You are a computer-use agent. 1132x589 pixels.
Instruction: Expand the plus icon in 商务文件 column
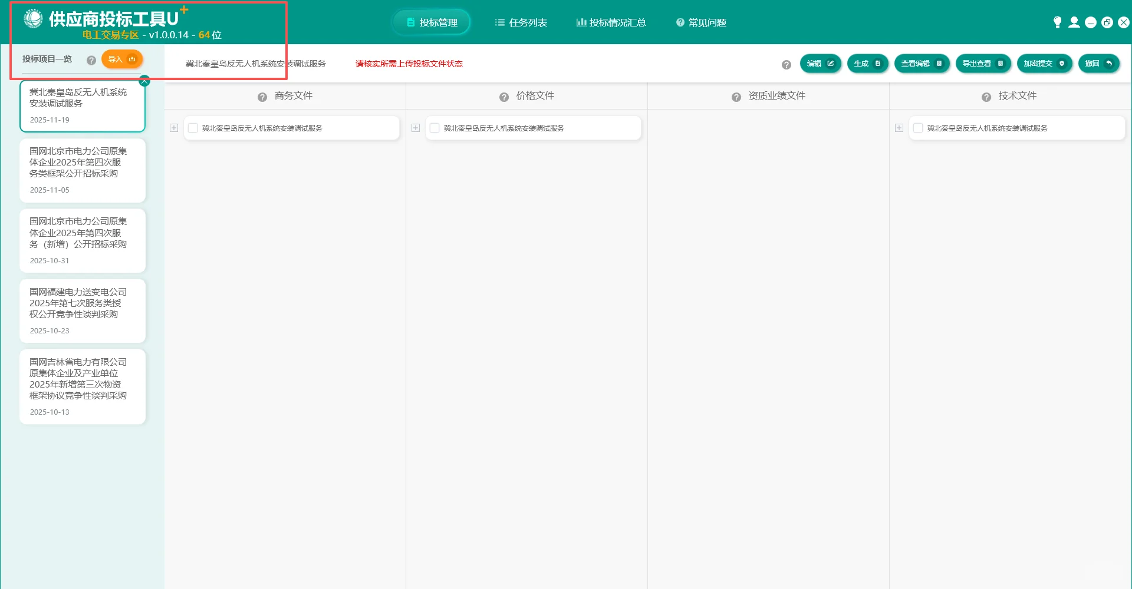tap(174, 127)
